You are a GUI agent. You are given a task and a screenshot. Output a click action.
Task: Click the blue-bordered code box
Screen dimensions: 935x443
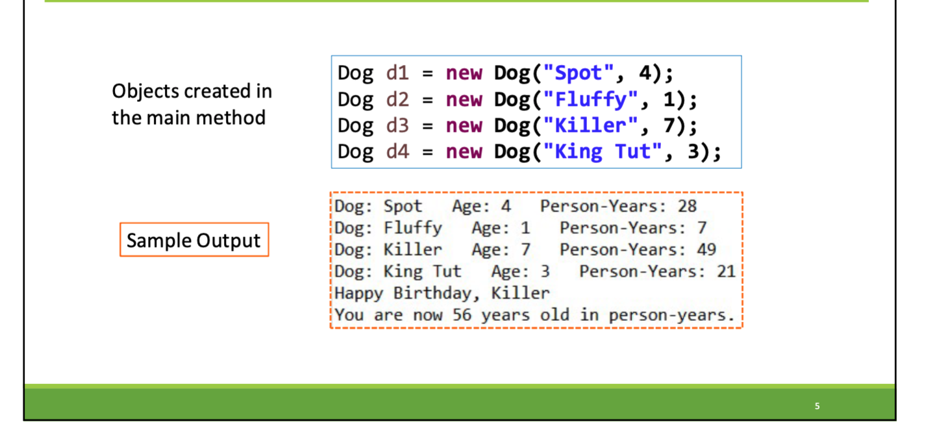point(536,112)
